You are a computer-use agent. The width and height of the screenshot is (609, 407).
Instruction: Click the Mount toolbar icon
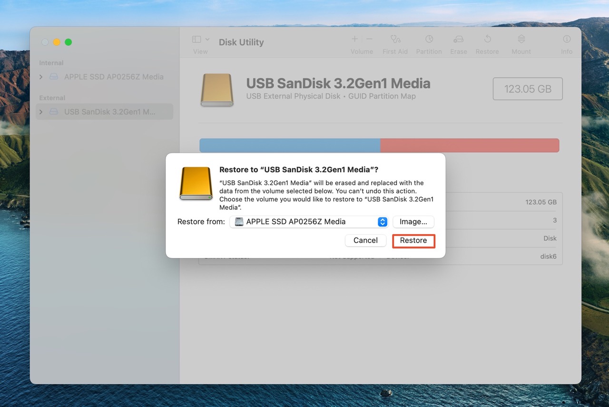[521, 39]
